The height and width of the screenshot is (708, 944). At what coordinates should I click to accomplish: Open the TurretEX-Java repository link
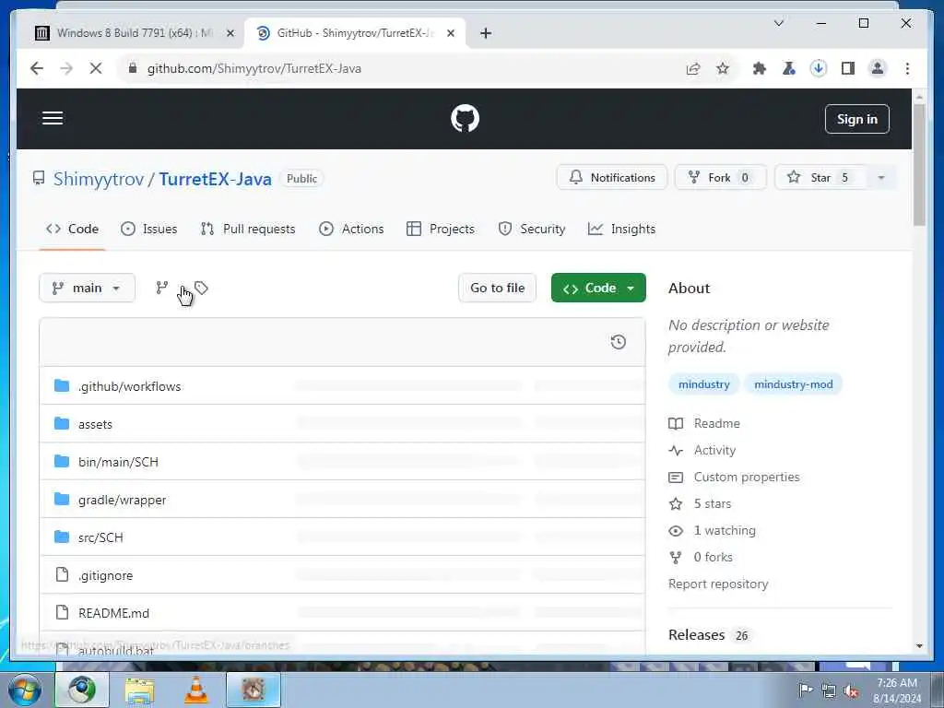(215, 179)
